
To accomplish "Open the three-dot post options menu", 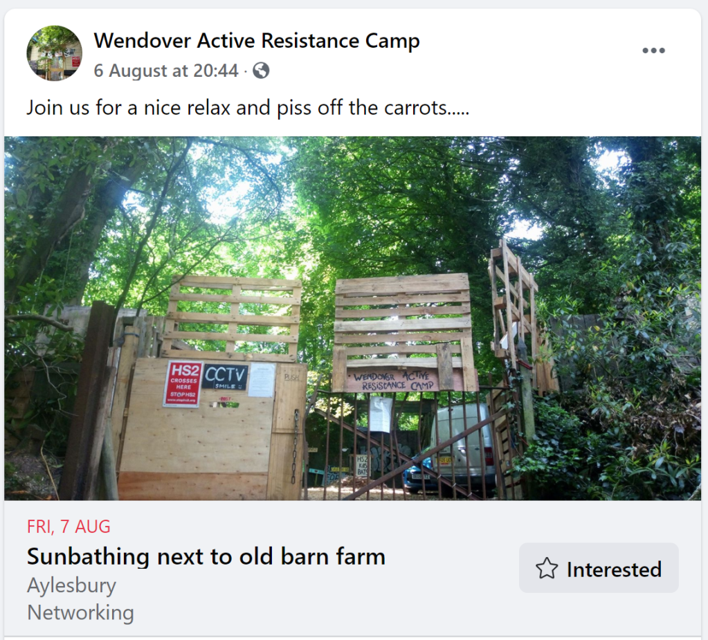I will 653,51.
